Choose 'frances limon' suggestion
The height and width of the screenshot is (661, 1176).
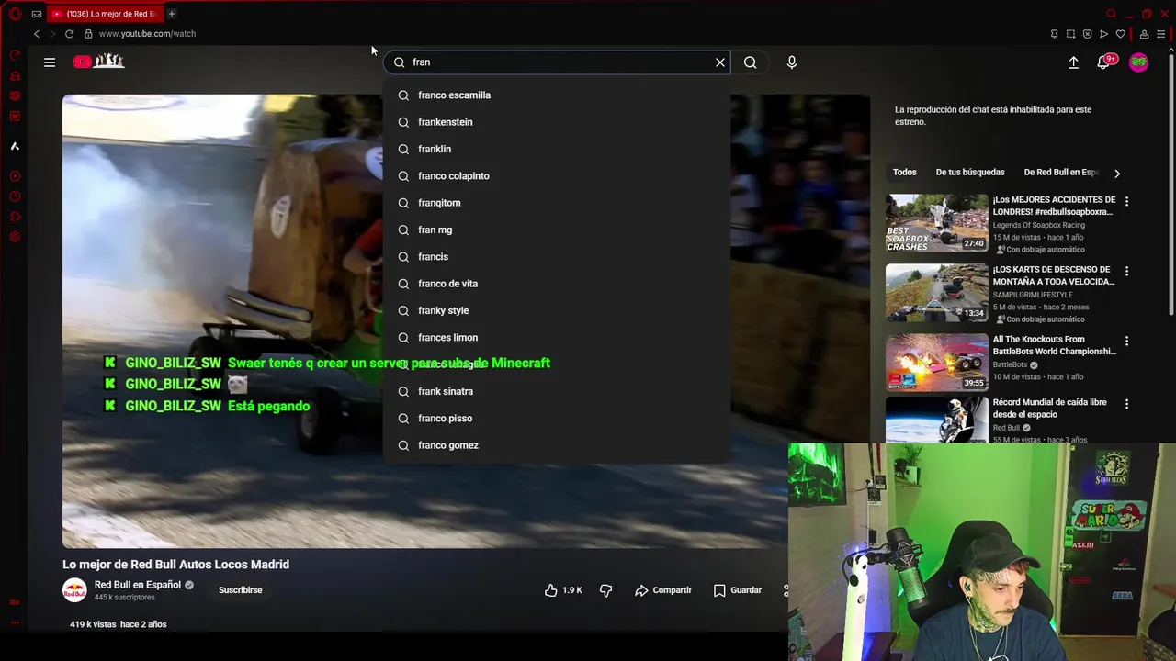tap(556, 338)
